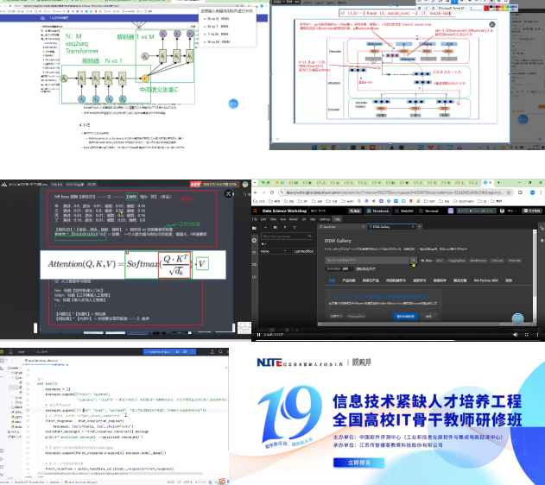Start debugging with the PyCharm bug icon
This screenshot has width=545, height=485.
tap(185, 352)
